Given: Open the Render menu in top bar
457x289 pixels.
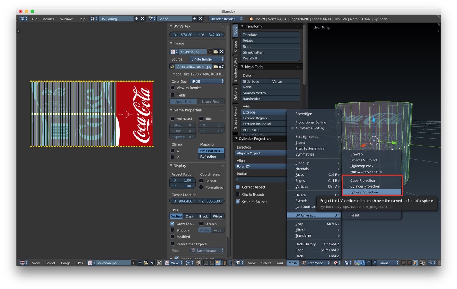Looking at the screenshot, I should 48,19.
